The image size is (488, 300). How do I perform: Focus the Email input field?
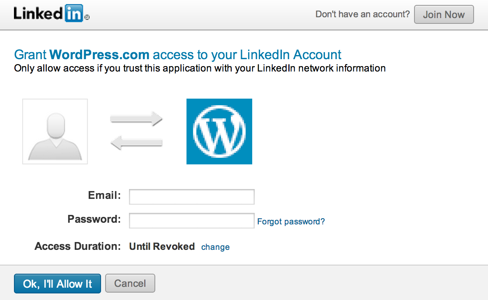coord(192,197)
